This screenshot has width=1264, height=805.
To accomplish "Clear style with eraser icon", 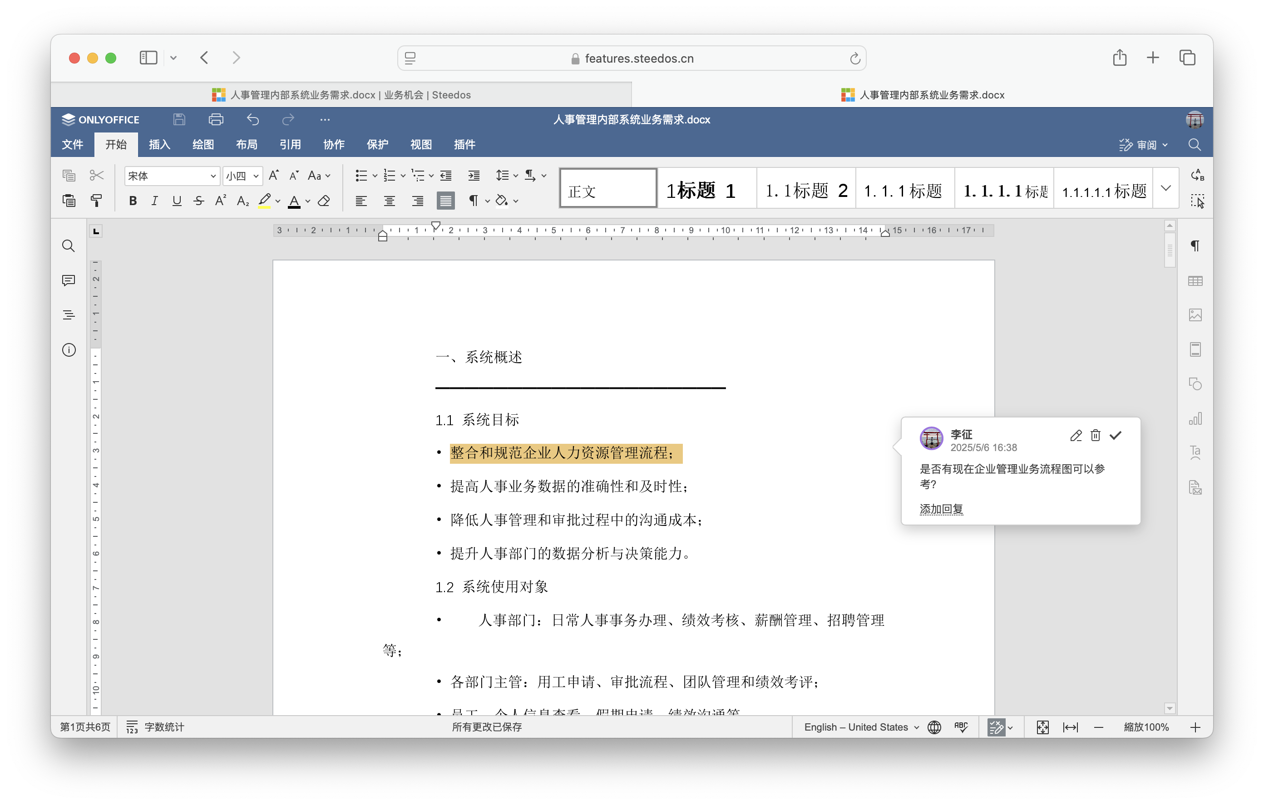I will tap(324, 201).
